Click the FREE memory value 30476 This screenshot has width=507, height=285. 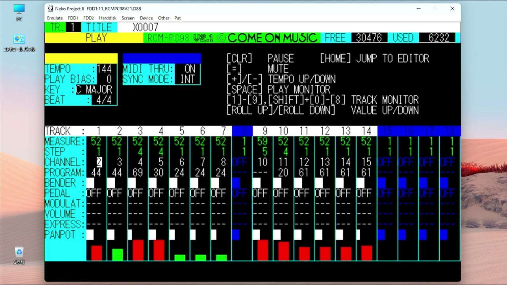coord(369,38)
